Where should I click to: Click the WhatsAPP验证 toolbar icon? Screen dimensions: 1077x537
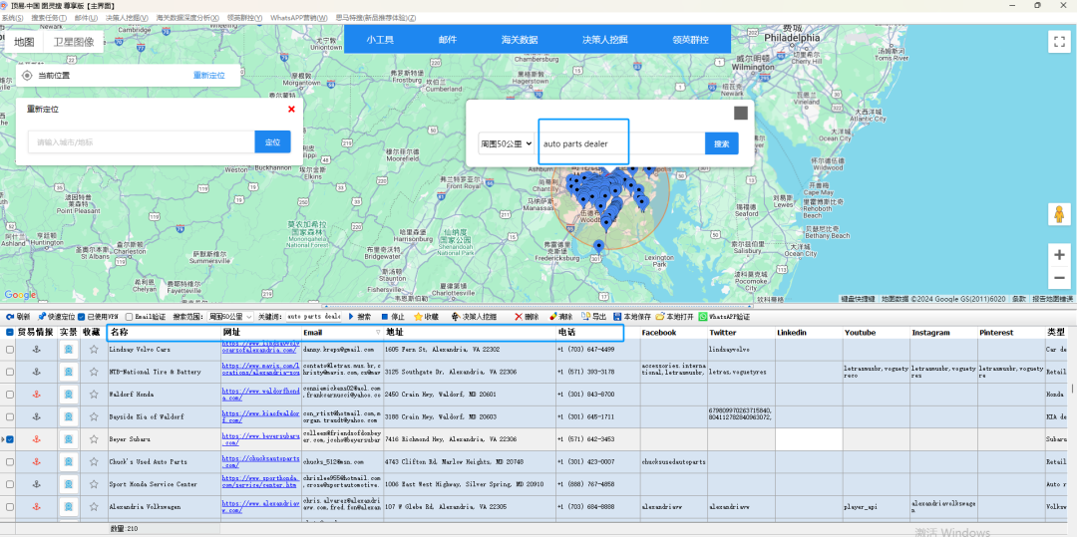coord(703,317)
